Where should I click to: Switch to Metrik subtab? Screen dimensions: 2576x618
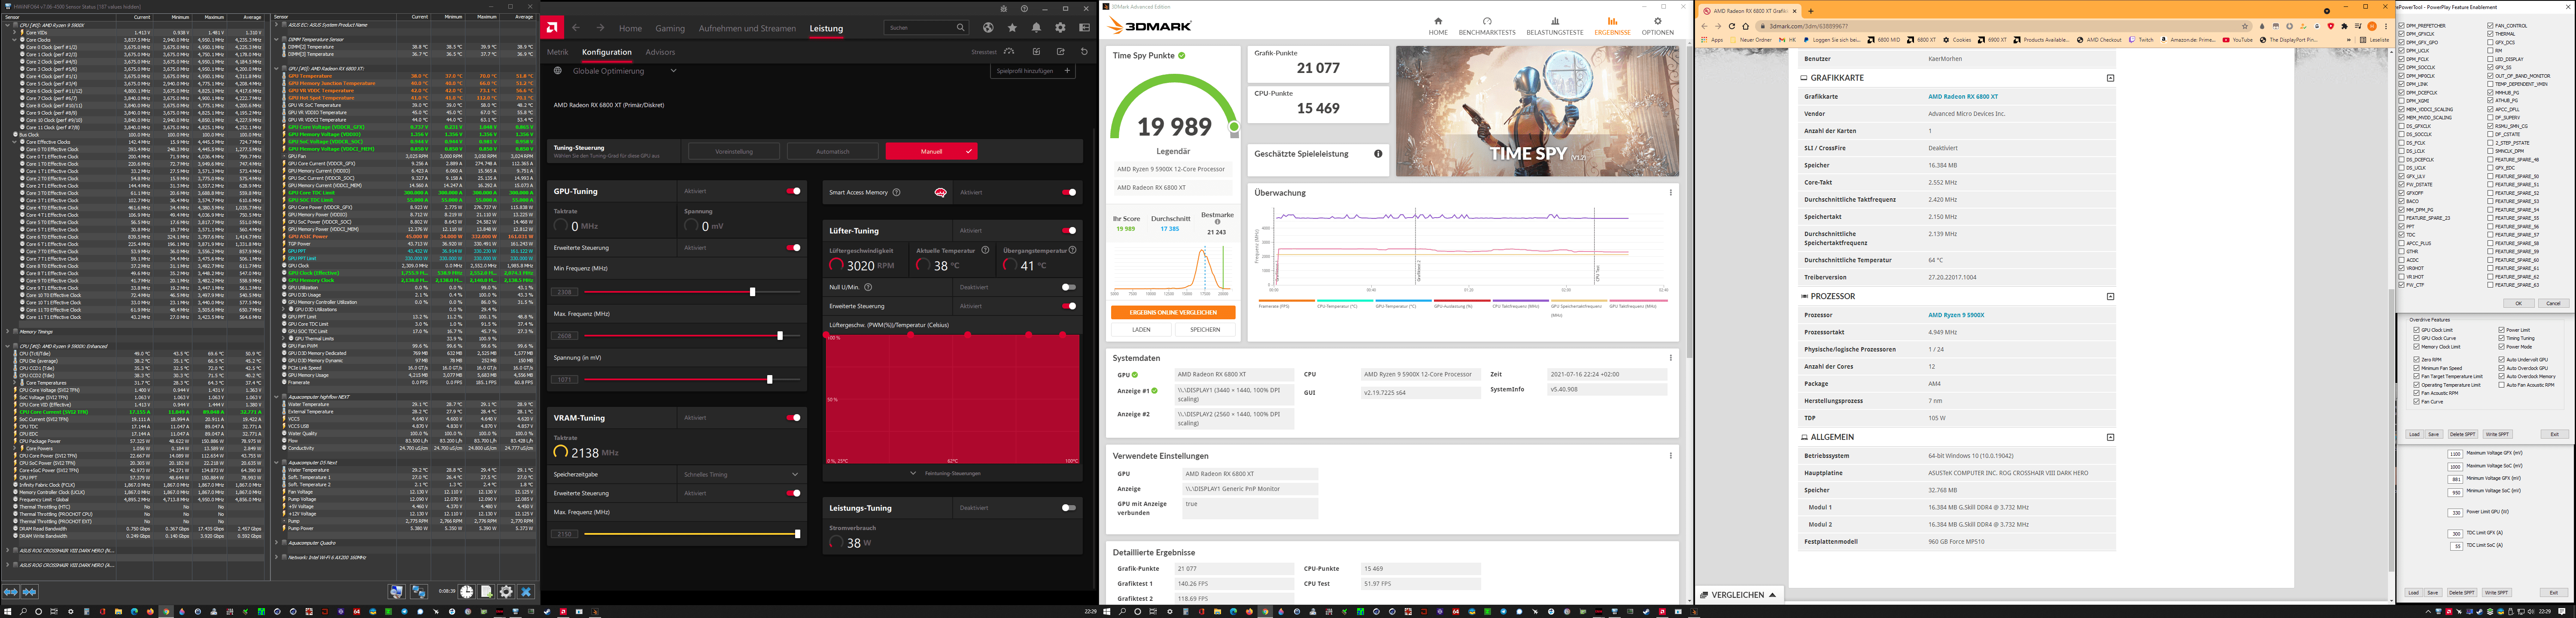558,52
